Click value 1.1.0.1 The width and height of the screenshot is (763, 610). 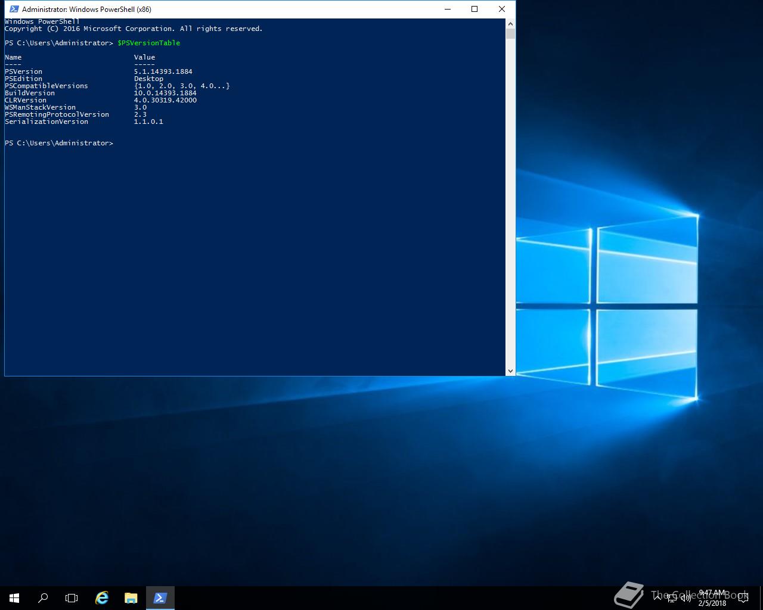click(x=148, y=122)
